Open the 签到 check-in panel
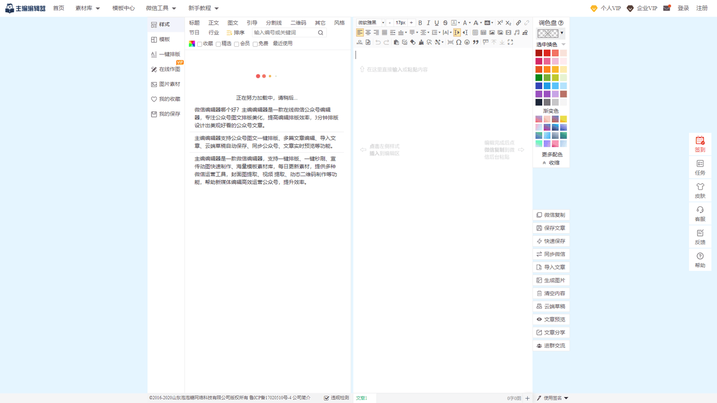Viewport: 717px width, 403px height. coord(700,144)
